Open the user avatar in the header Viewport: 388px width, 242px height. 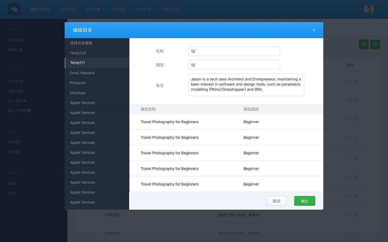369,9
